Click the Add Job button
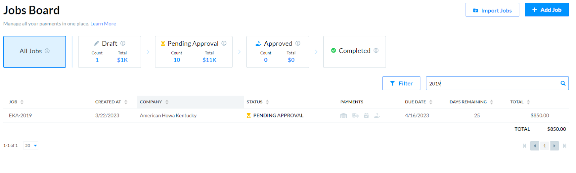576x173 pixels. click(547, 10)
